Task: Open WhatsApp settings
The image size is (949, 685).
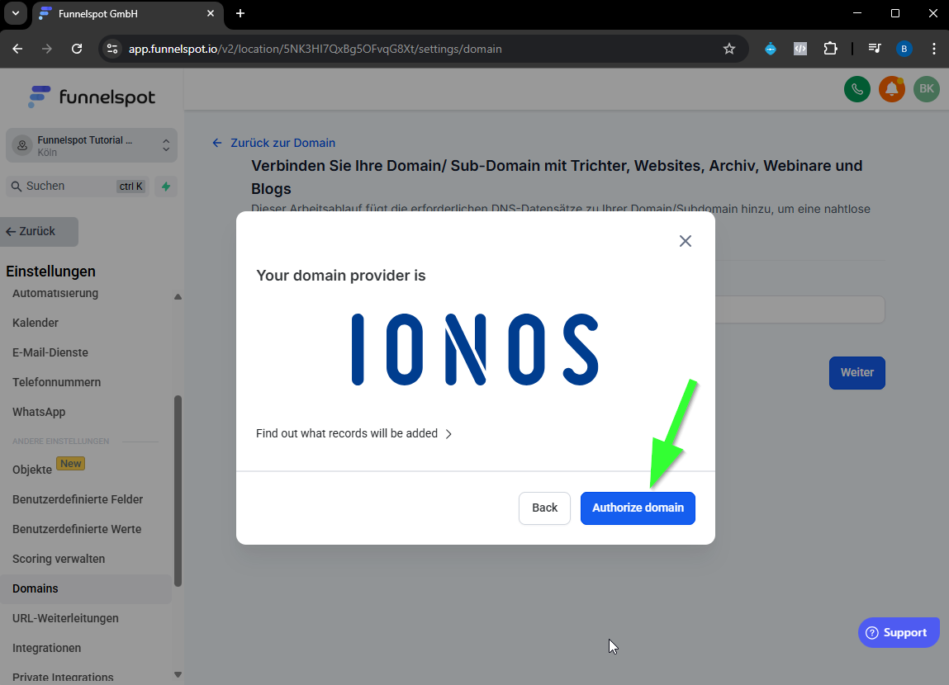Action: [39, 412]
